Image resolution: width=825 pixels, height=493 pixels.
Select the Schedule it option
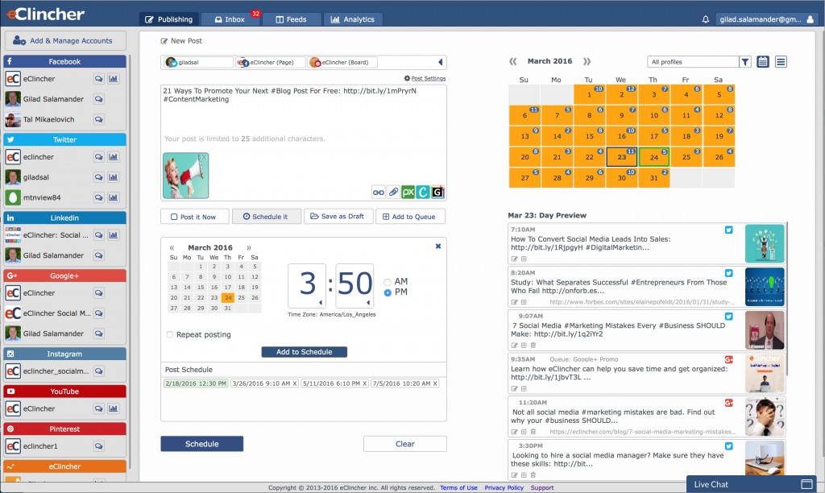click(266, 217)
